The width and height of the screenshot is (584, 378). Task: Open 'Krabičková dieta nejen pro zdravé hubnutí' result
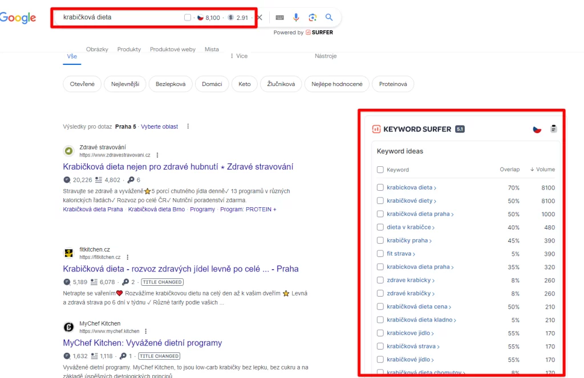click(x=178, y=167)
